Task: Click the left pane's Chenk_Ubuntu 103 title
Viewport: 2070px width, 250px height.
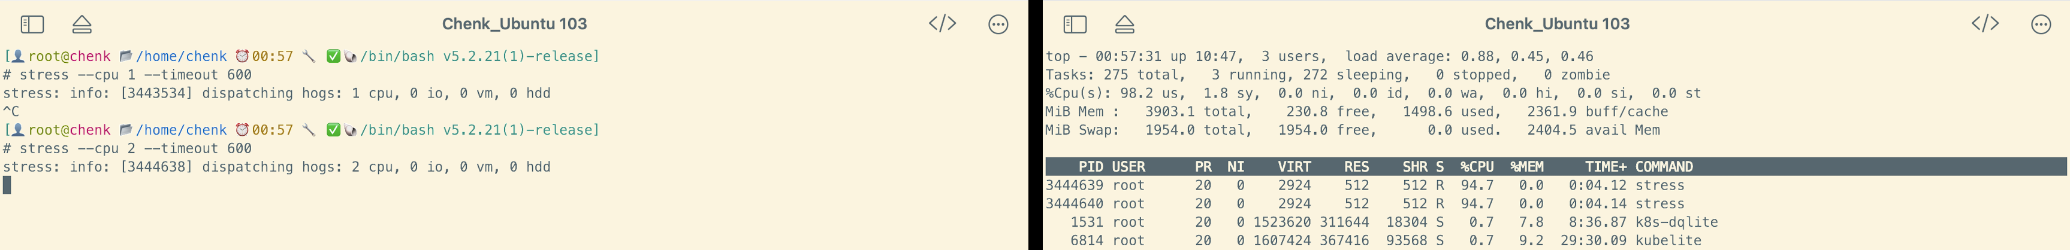Action: pyautogui.click(x=514, y=24)
